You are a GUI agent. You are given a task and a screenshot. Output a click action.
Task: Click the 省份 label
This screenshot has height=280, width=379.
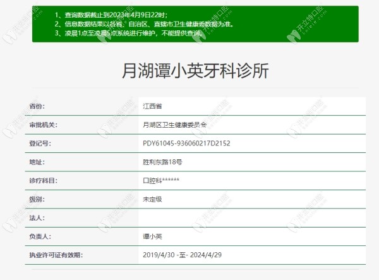click(37, 106)
